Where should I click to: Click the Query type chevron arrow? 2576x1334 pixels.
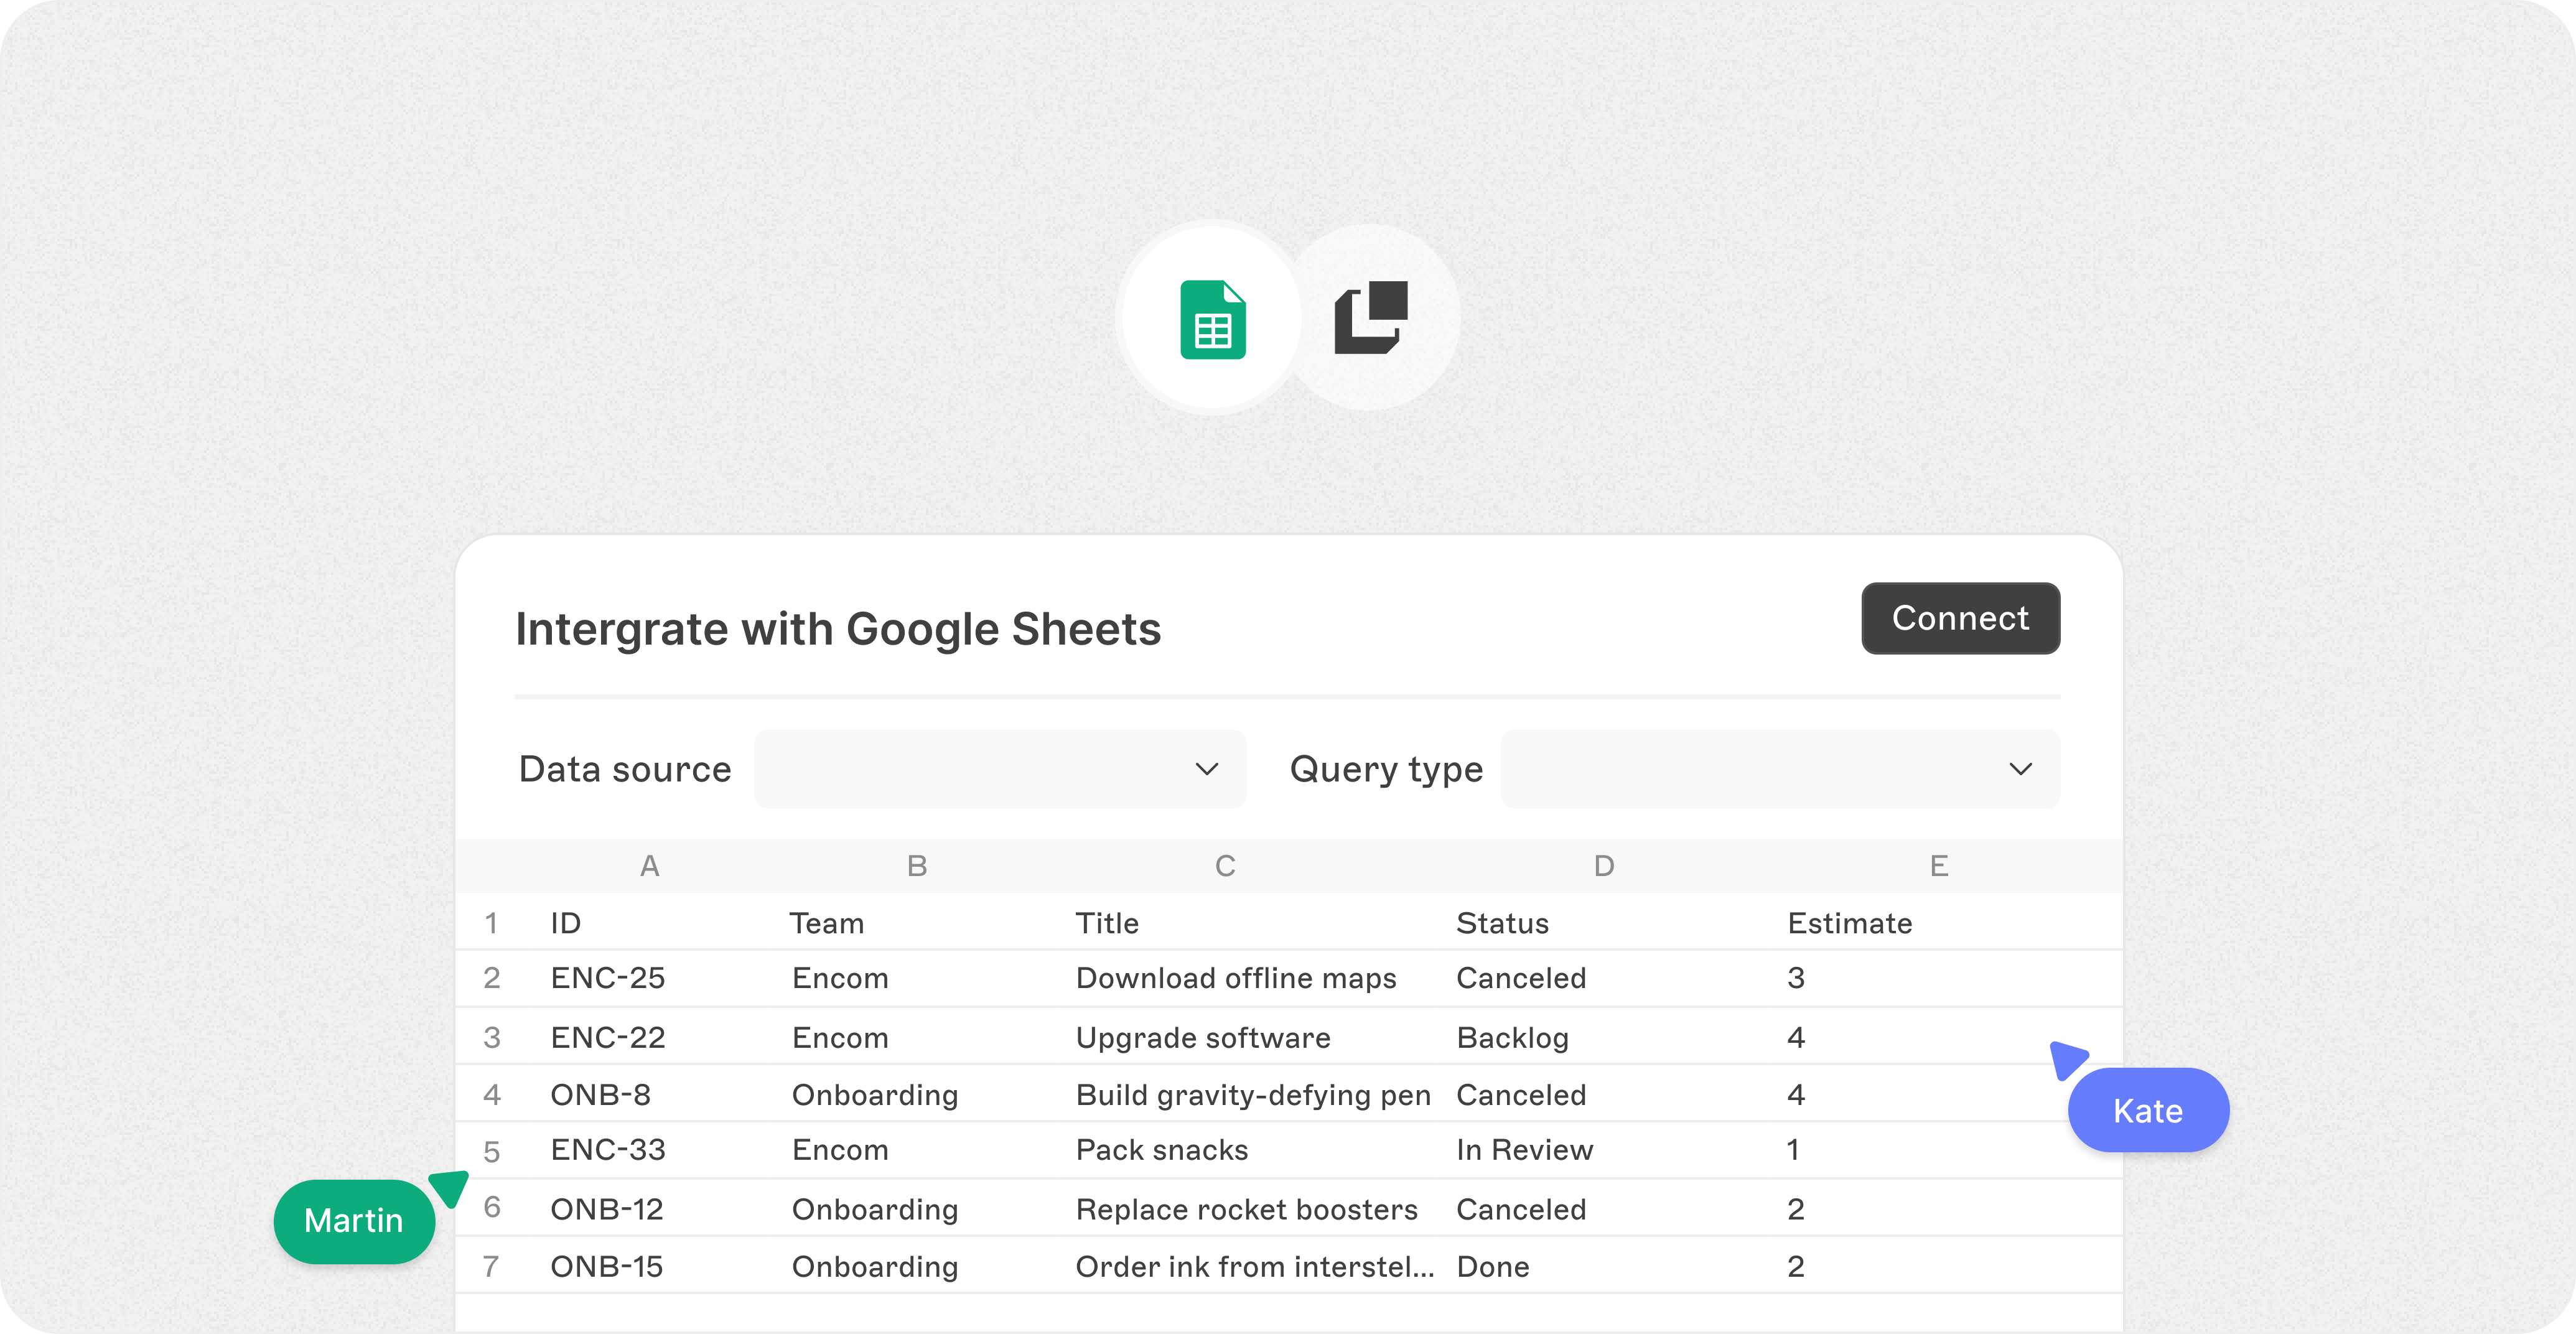2020,768
